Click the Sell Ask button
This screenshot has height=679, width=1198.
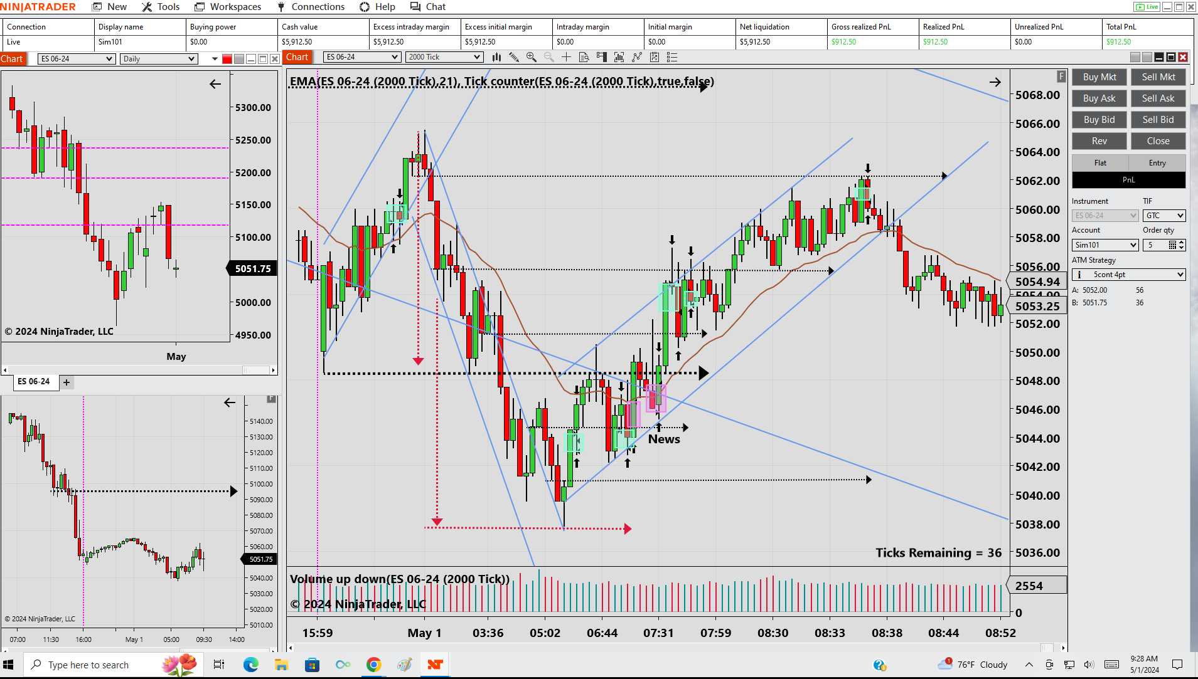click(1158, 98)
